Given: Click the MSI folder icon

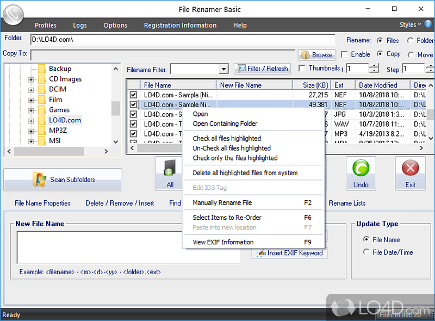Looking at the screenshot, I should 42,141.
